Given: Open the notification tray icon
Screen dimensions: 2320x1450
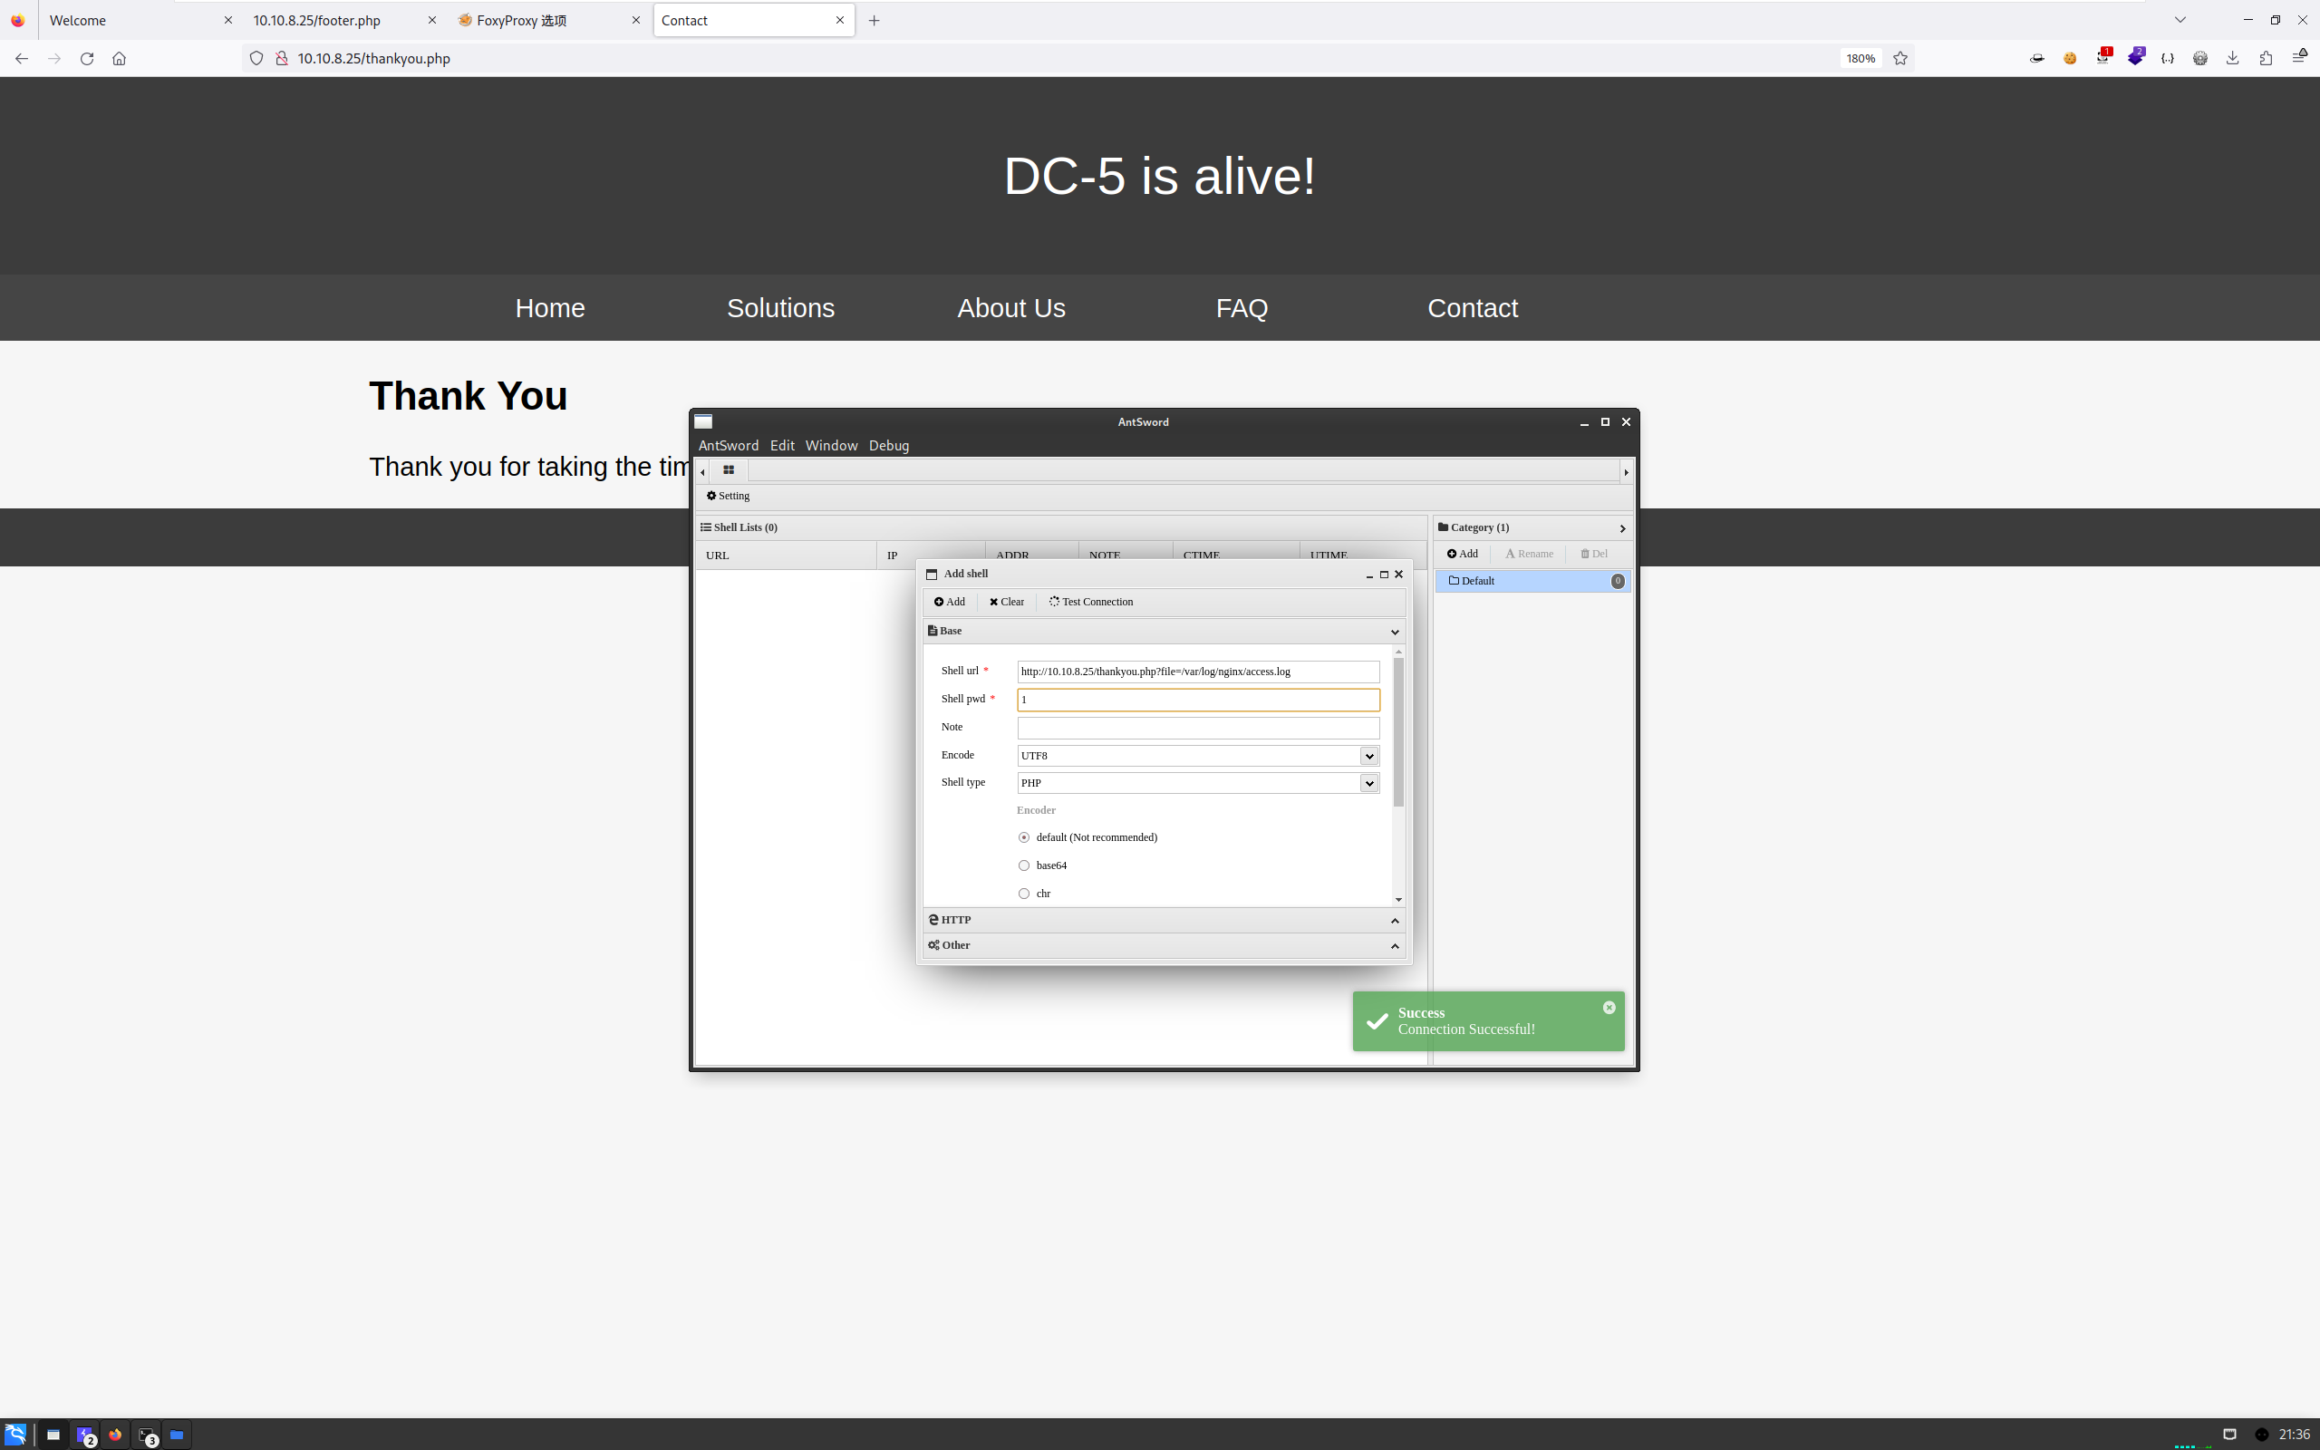Looking at the screenshot, I should click(x=2230, y=1435).
